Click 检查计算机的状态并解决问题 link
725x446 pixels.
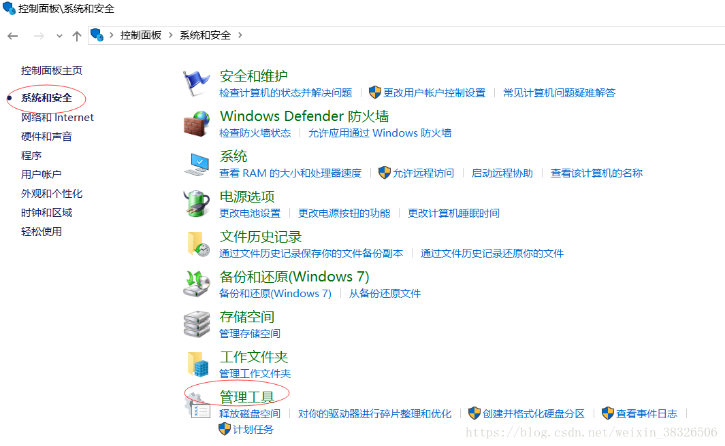coord(286,92)
